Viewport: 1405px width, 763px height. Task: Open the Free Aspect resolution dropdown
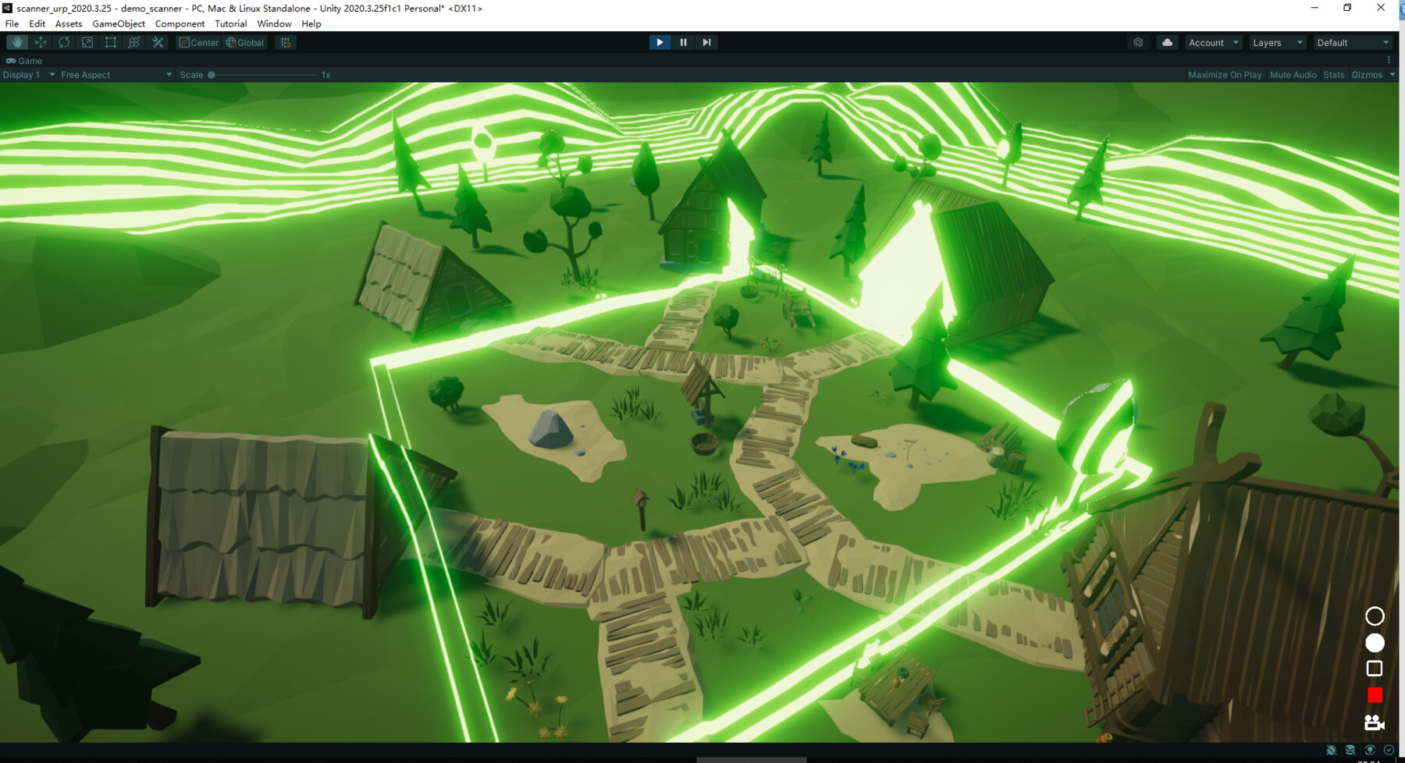click(x=115, y=74)
